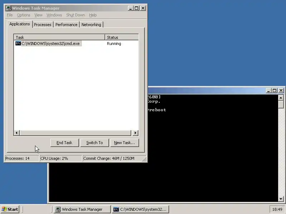
Task: Open the Shut Down menu
Action: (x=75, y=15)
